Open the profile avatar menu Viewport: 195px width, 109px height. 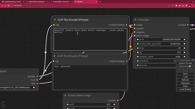190,5
